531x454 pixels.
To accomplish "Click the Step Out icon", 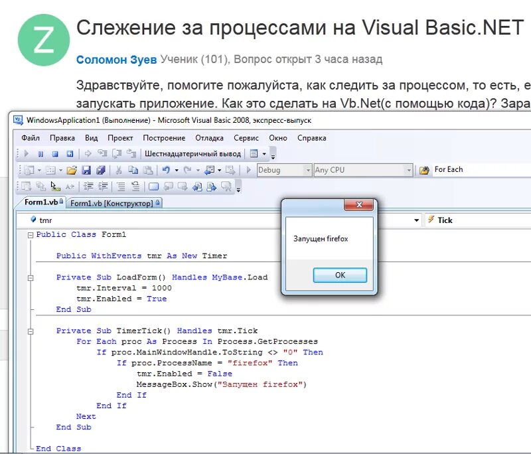I will (131, 154).
